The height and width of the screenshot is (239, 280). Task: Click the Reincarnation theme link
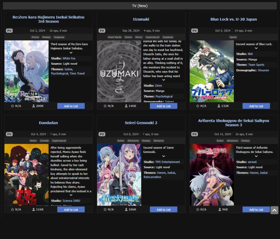point(152,177)
